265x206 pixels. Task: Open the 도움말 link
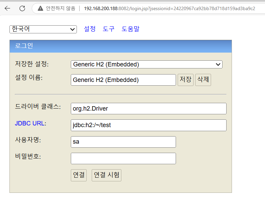(x=130, y=29)
